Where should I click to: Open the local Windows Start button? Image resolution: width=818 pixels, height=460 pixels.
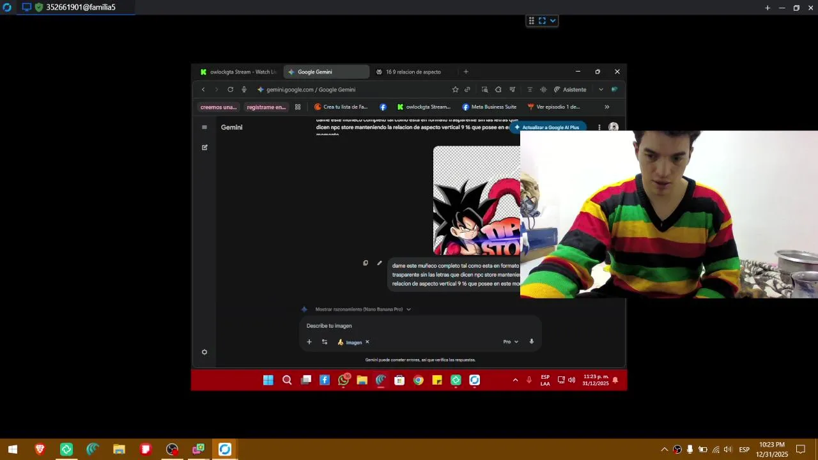coord(13,449)
